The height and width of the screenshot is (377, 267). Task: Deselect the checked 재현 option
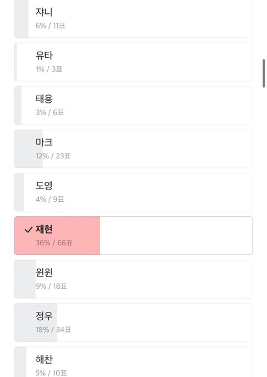click(x=133, y=236)
